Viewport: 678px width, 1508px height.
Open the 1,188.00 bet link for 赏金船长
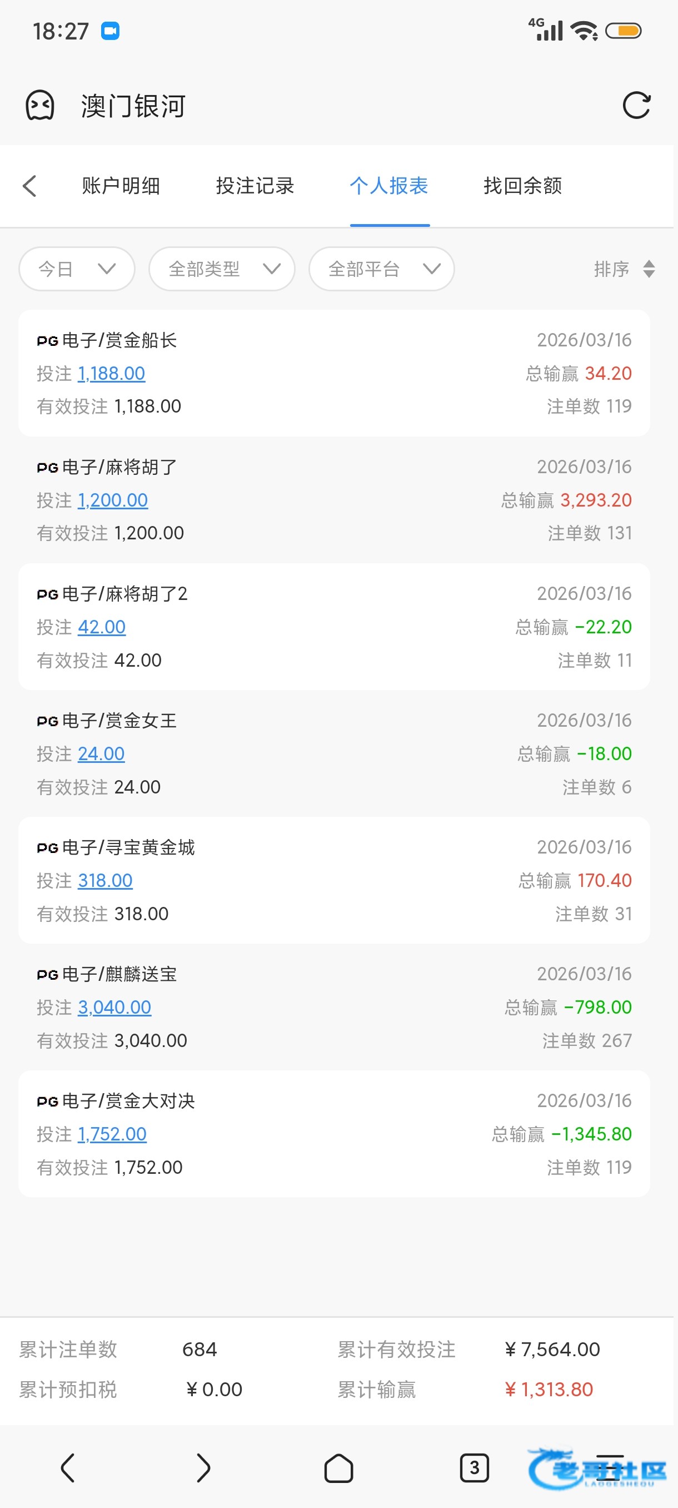pyautogui.click(x=111, y=374)
